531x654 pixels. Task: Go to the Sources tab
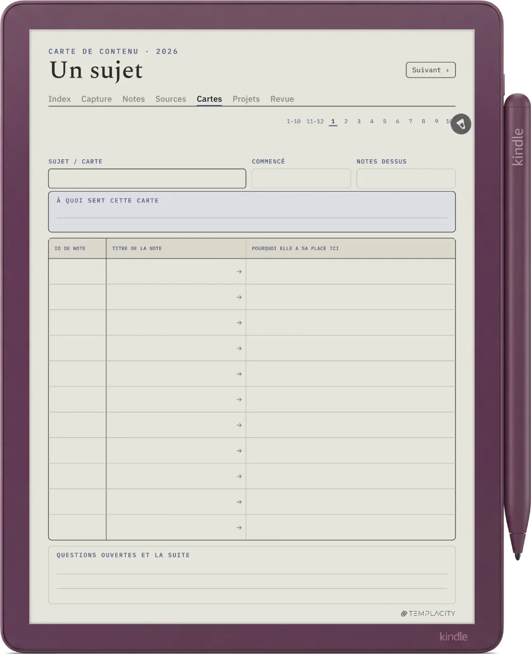pos(171,99)
